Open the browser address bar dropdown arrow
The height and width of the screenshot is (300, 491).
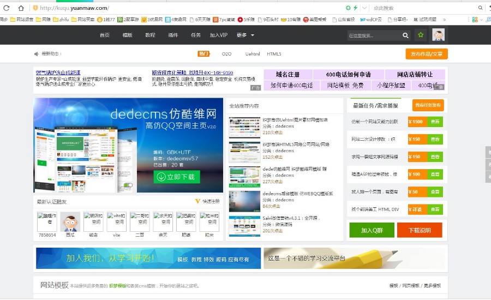pos(364,8)
